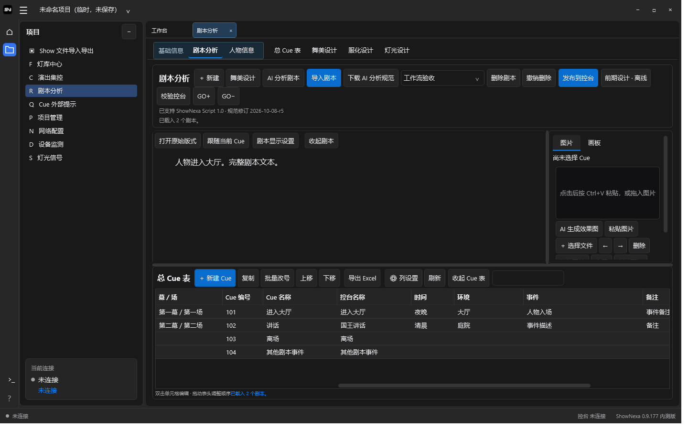Open the hamburger menu icon

(x=23, y=10)
